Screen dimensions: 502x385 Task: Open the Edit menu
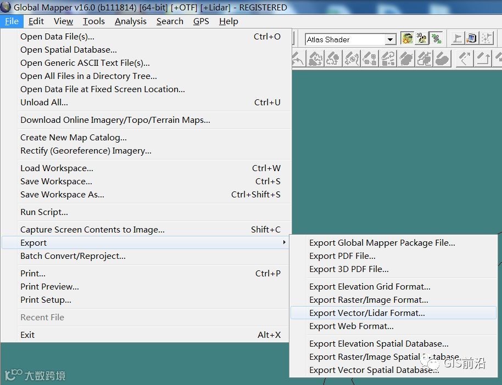pyautogui.click(x=36, y=21)
